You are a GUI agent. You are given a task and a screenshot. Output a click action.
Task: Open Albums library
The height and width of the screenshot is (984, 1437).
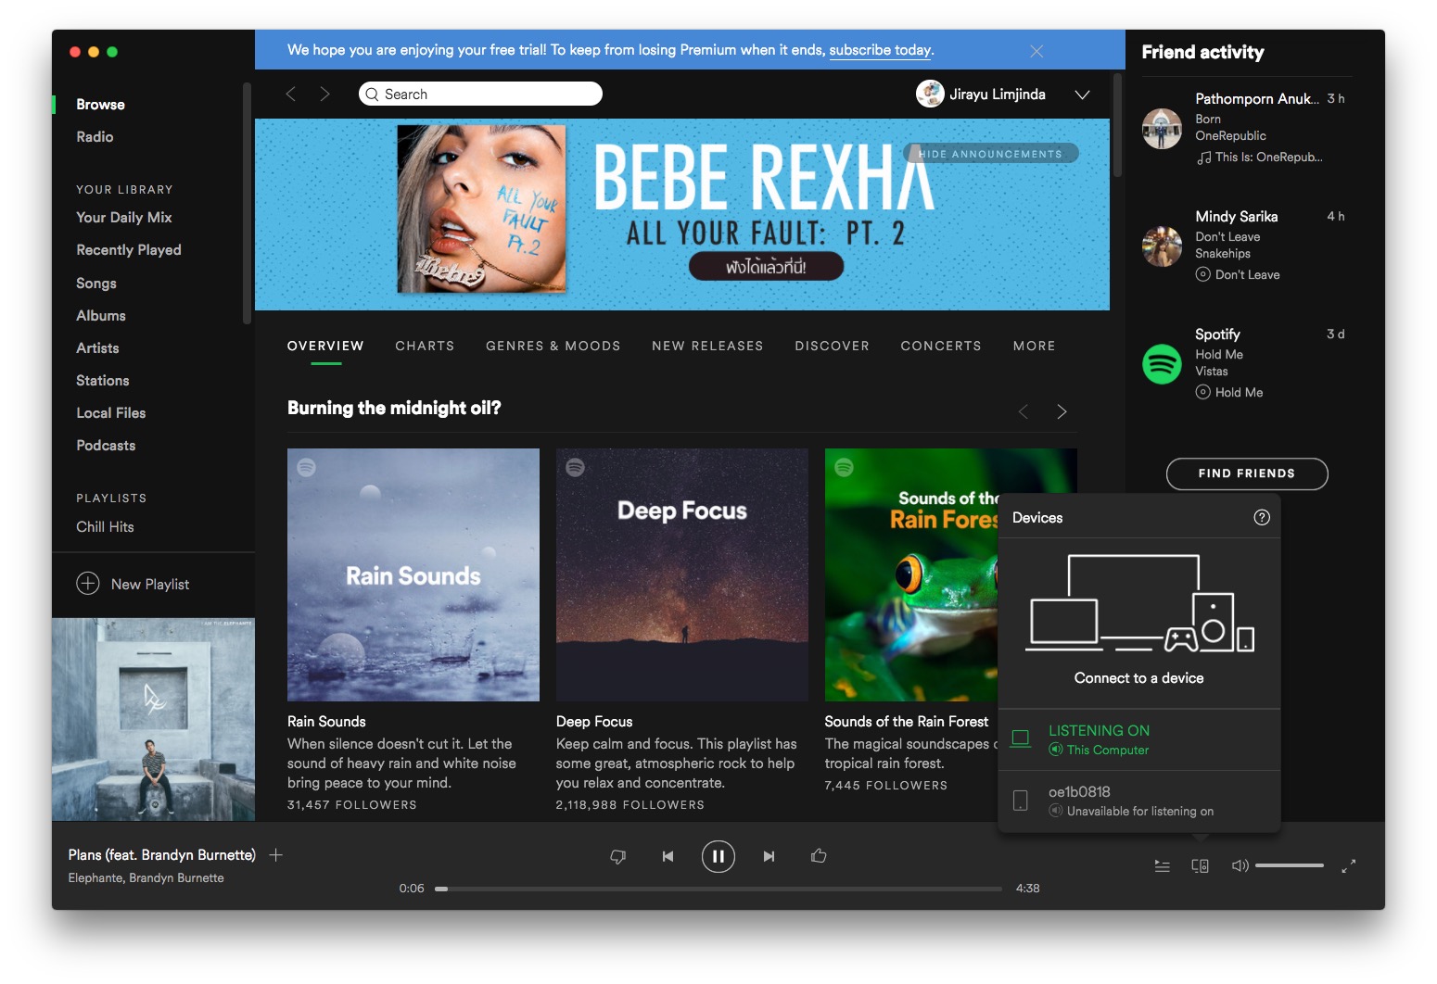(101, 316)
